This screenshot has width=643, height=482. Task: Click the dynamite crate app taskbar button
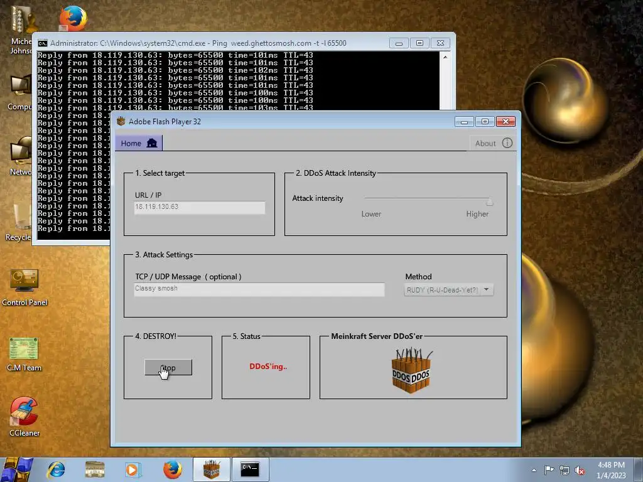[211, 469]
